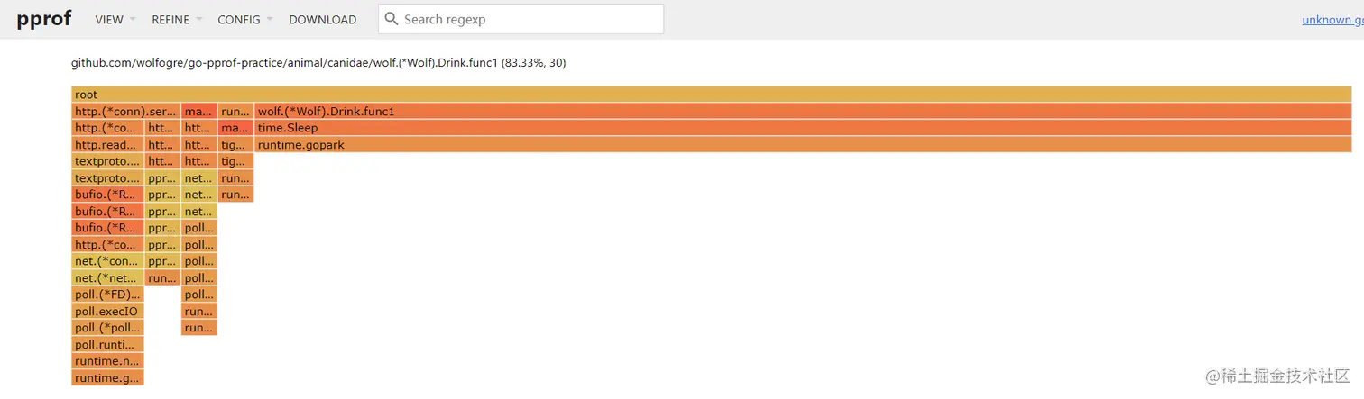
Task: Click the poll.execIO flame block
Action: point(107,312)
